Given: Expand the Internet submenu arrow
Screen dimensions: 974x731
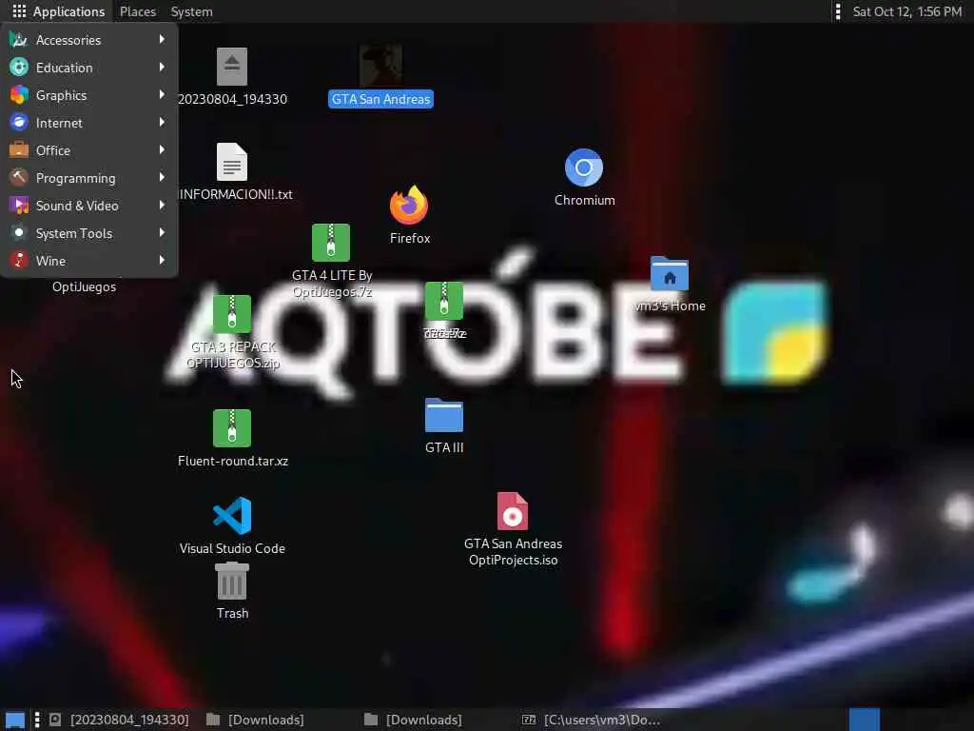Looking at the screenshot, I should [x=162, y=122].
